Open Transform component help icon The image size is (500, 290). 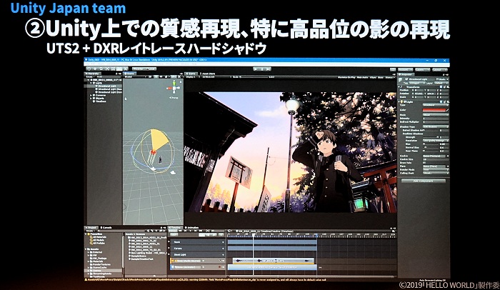[x=441, y=87]
